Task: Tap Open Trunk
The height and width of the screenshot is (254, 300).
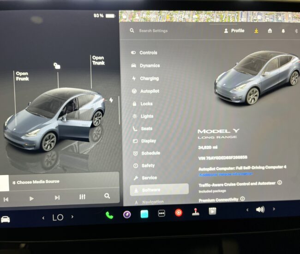Action: point(98,60)
